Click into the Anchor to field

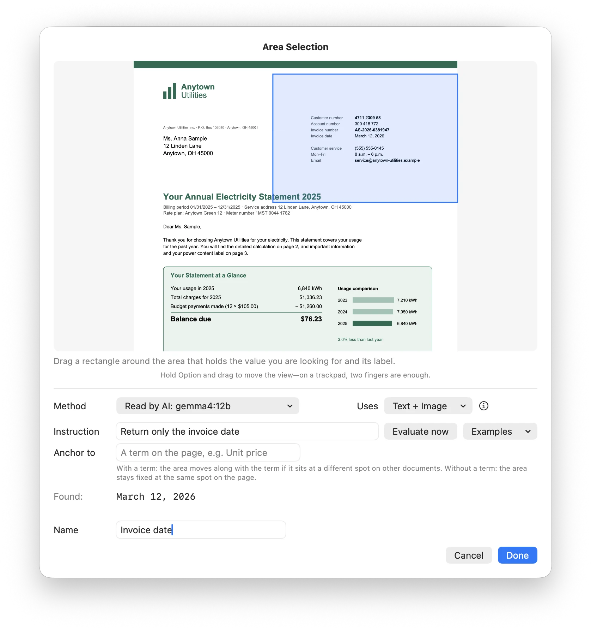tap(208, 452)
